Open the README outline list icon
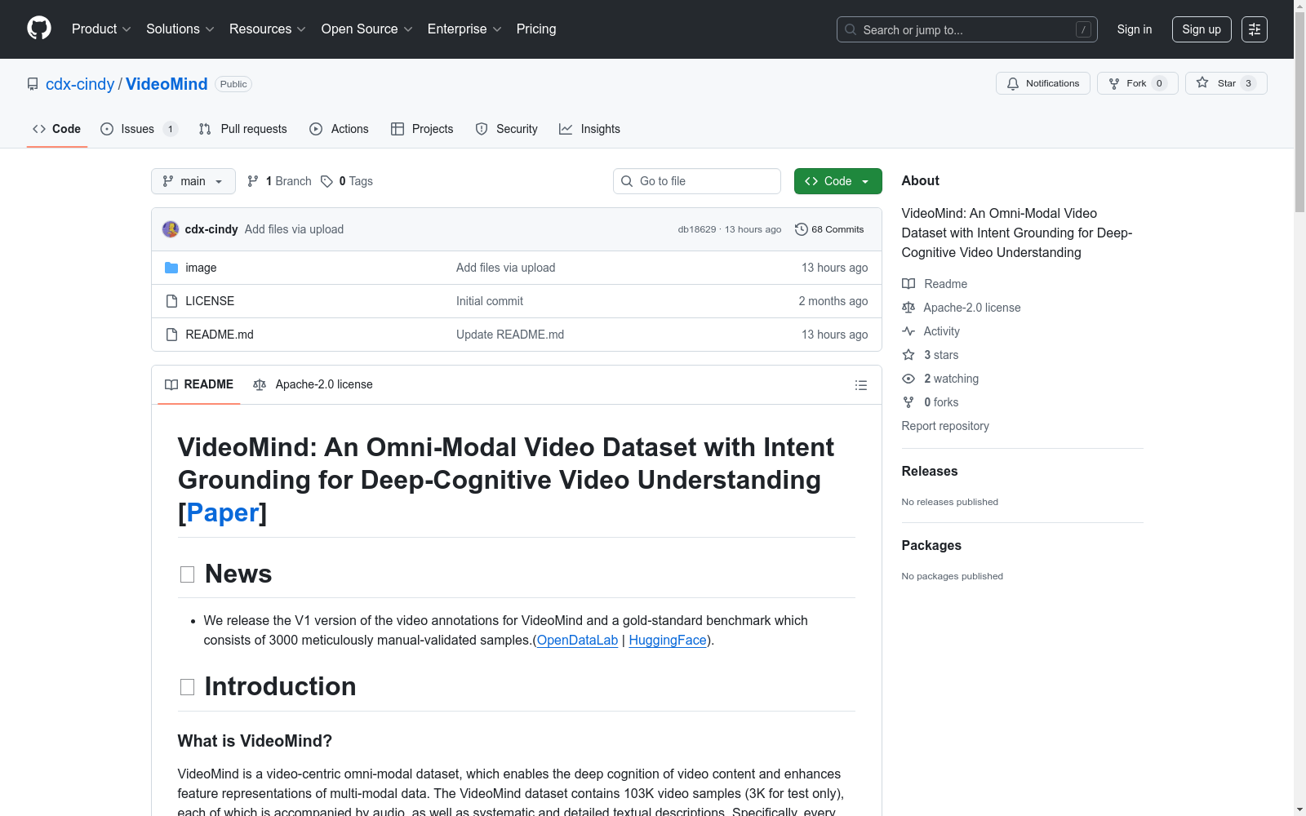1306x816 pixels. coord(860,385)
